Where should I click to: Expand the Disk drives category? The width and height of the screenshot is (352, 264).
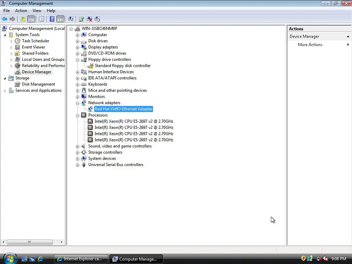77,41
